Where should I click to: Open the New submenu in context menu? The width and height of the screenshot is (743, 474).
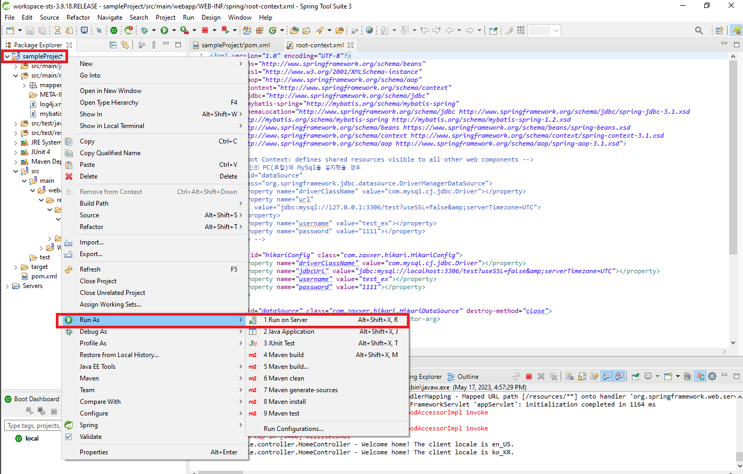tap(155, 64)
